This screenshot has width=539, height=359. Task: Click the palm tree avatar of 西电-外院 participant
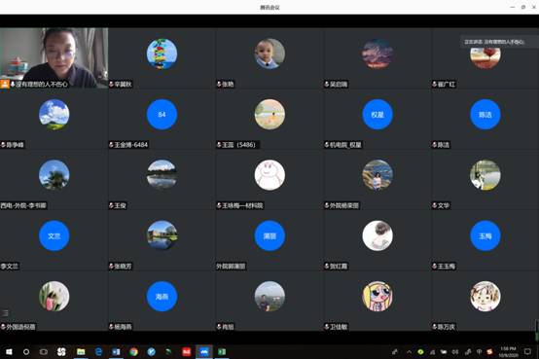coord(54,175)
